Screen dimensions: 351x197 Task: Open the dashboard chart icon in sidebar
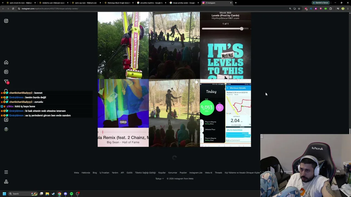tap(6, 120)
